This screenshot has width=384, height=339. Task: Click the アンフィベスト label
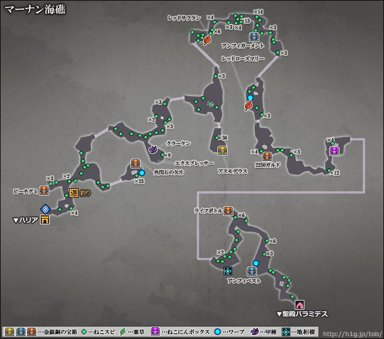[244, 281]
